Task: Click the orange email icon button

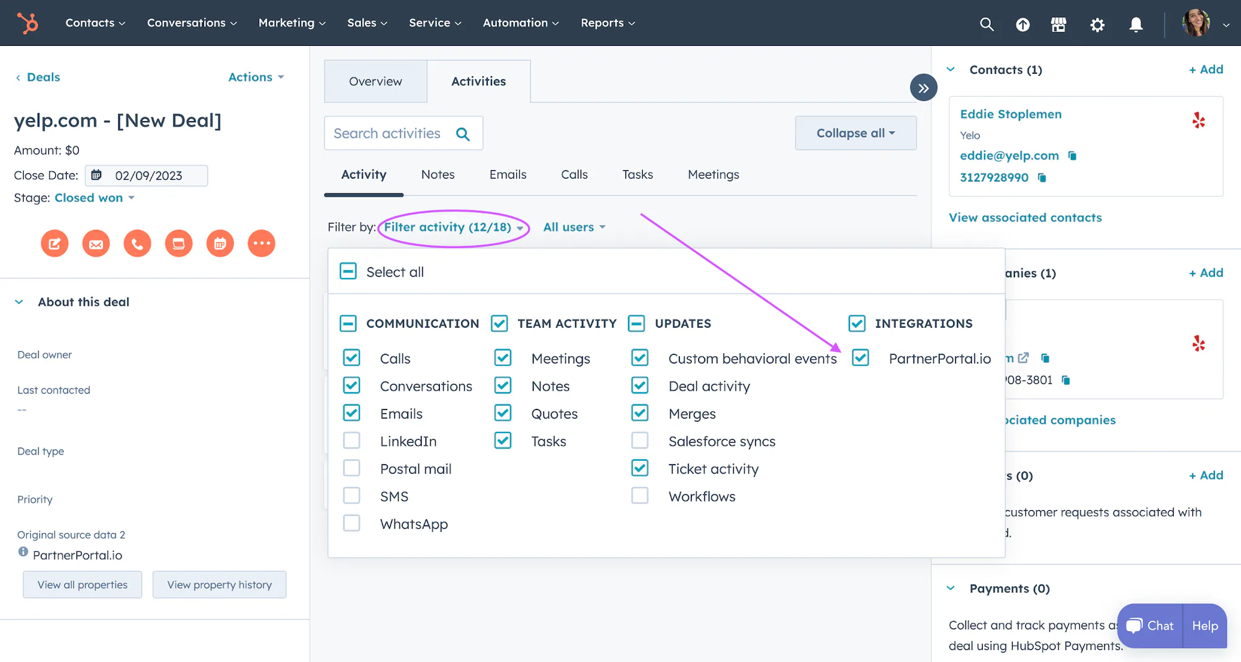Action: click(x=96, y=243)
